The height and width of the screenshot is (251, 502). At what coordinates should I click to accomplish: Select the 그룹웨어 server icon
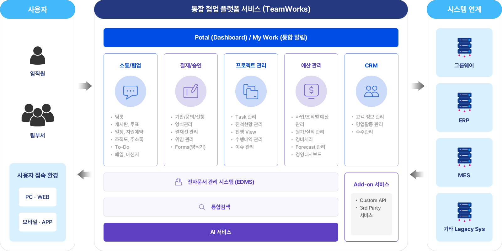464,47
